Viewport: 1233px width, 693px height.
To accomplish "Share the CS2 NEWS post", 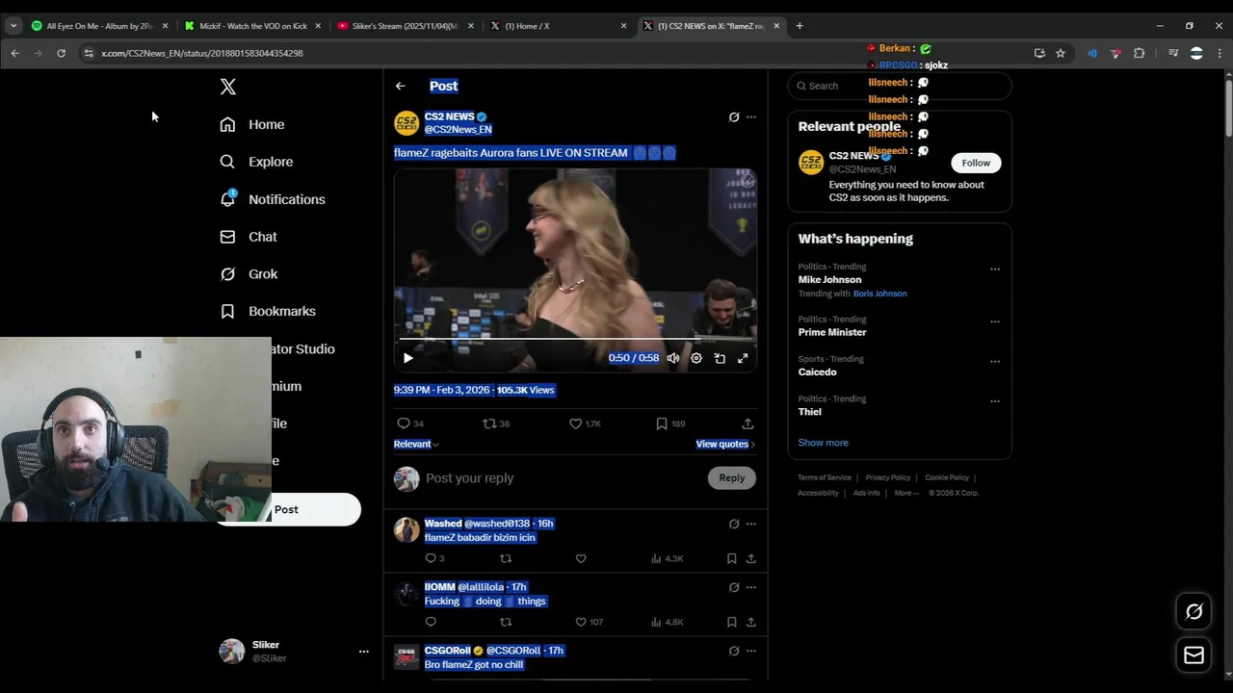I will click(x=748, y=423).
